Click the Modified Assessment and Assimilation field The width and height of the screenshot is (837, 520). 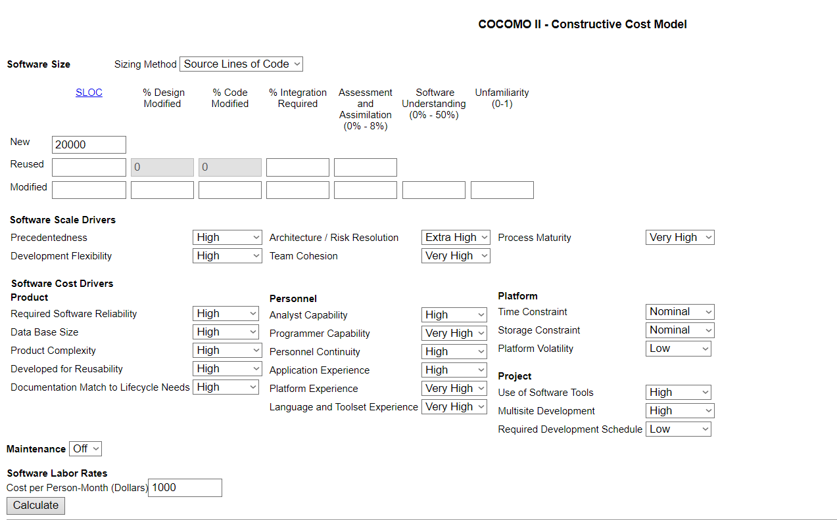366,190
